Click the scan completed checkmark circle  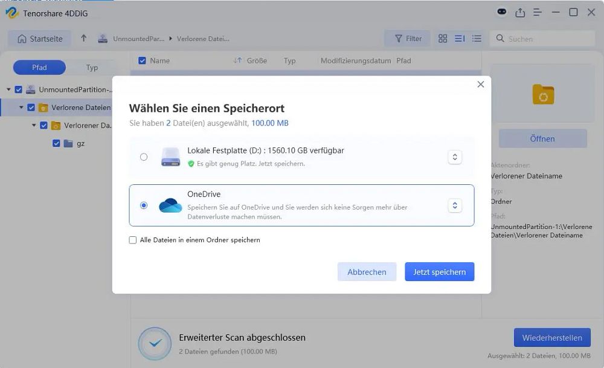pos(155,343)
